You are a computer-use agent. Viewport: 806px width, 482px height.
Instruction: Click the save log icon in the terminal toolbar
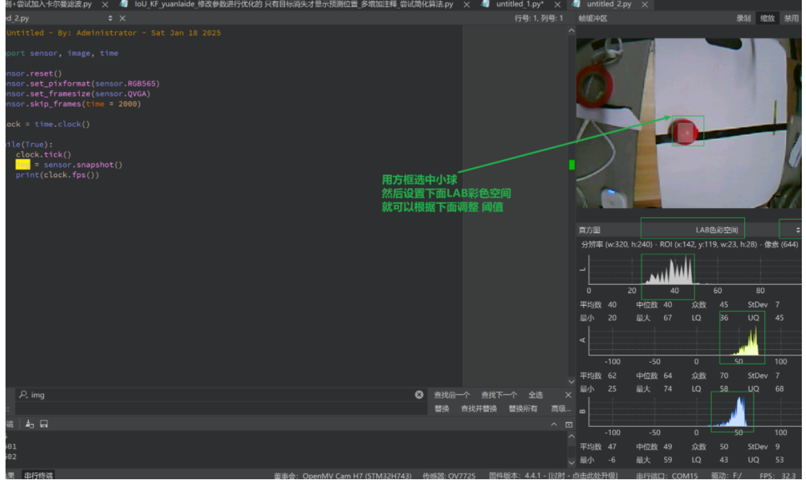pyautogui.click(x=44, y=423)
